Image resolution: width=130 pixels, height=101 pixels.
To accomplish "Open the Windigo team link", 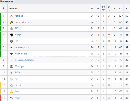I will 19,66.
